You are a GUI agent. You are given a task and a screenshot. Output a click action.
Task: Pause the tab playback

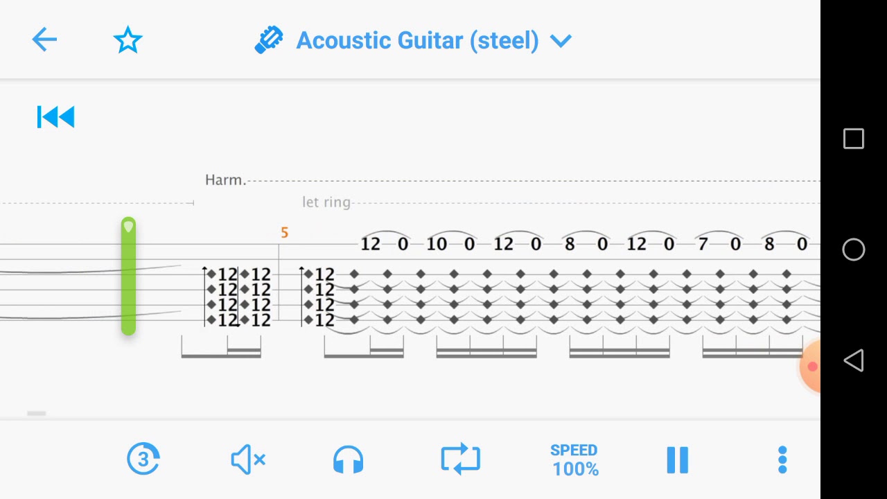click(x=677, y=459)
